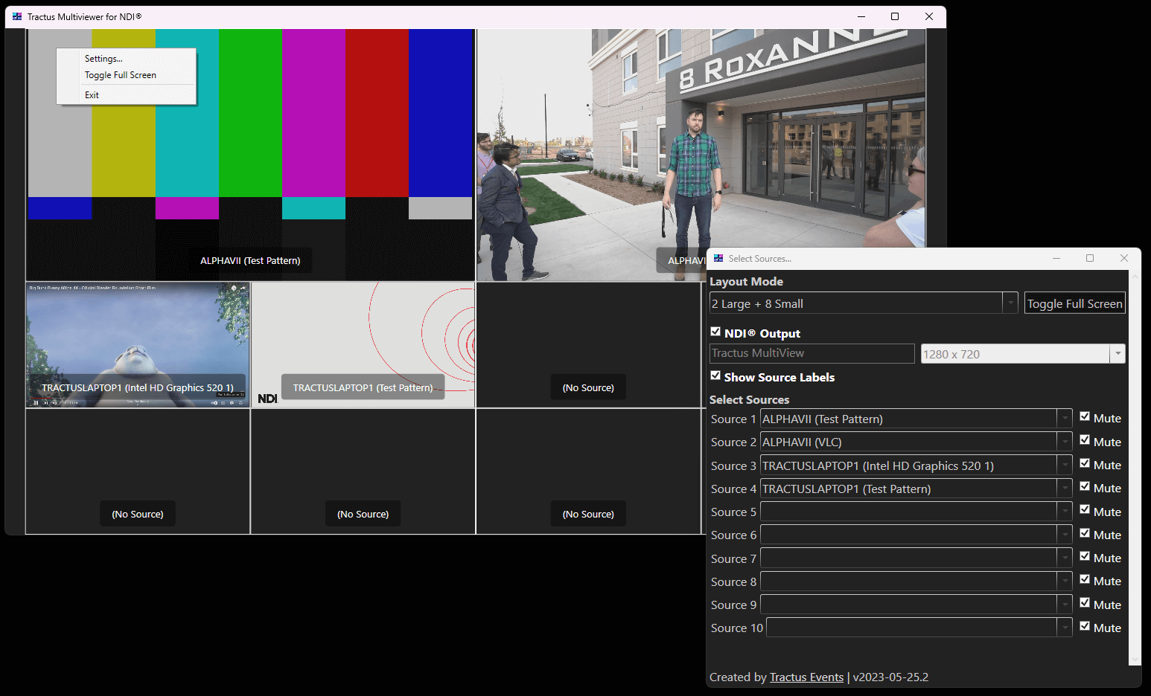Image resolution: width=1151 pixels, height=696 pixels.
Task: Pause the Big Buck Bunny video playback
Action: click(36, 402)
